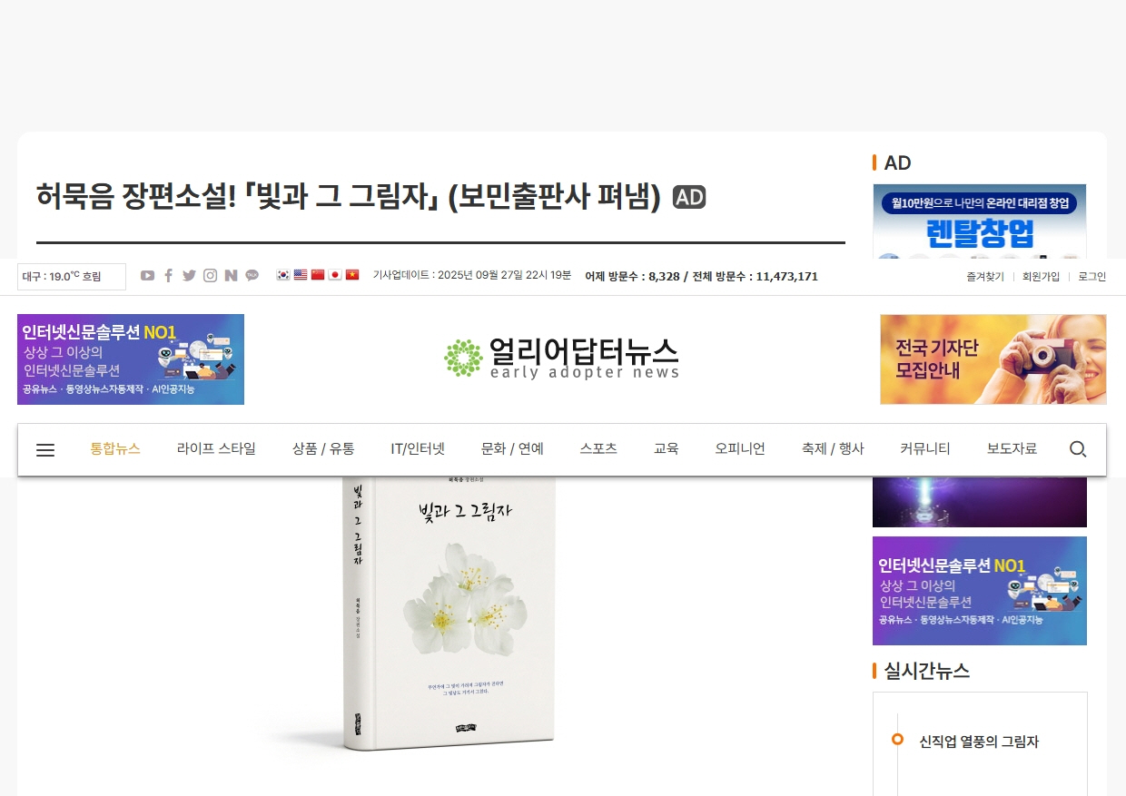Open the 대구 weather info box

coord(72,277)
